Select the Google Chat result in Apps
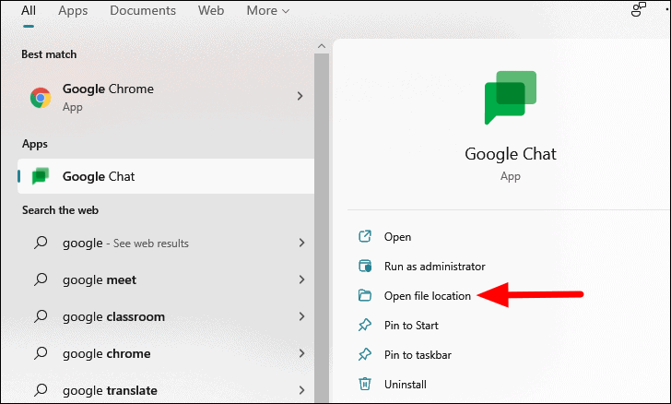The width and height of the screenshot is (671, 404). tap(166, 176)
